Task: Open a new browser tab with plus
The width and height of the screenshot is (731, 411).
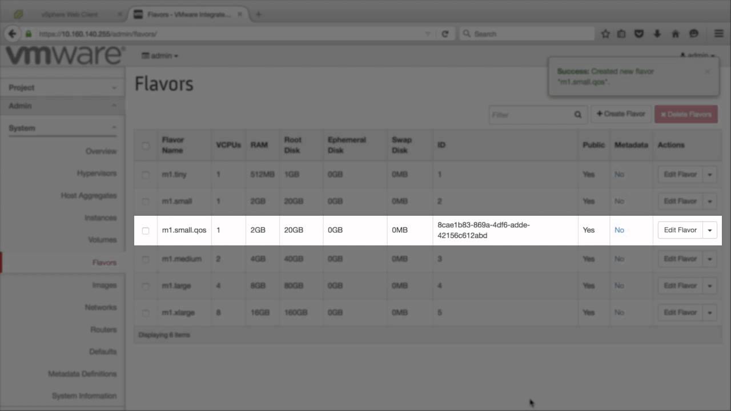Action: [x=258, y=14]
